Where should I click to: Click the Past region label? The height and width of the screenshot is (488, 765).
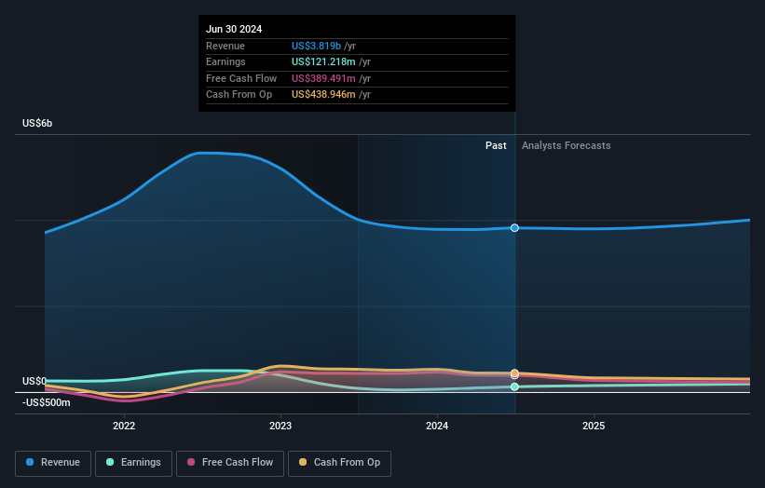(x=496, y=145)
